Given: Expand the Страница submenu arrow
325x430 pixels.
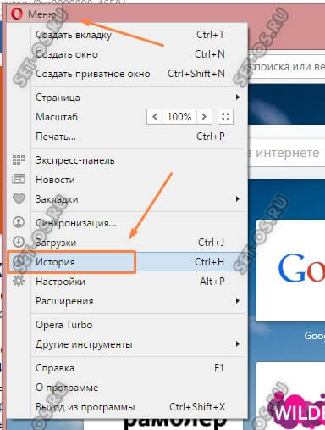Looking at the screenshot, I should pyautogui.click(x=238, y=98).
